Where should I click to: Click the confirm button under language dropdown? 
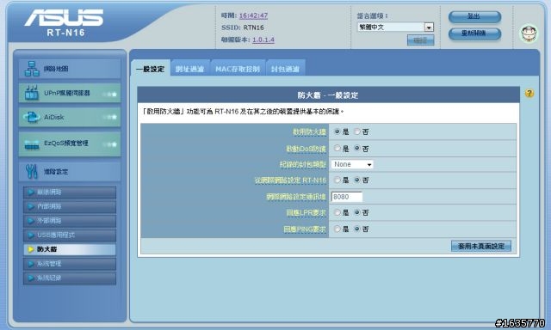tap(421, 40)
